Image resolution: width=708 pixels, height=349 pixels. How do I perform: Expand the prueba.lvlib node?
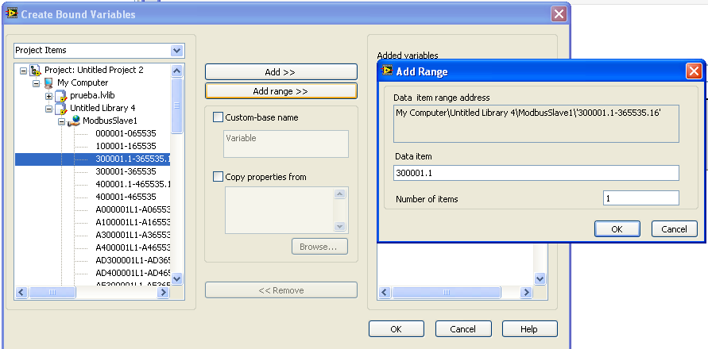pos(48,96)
